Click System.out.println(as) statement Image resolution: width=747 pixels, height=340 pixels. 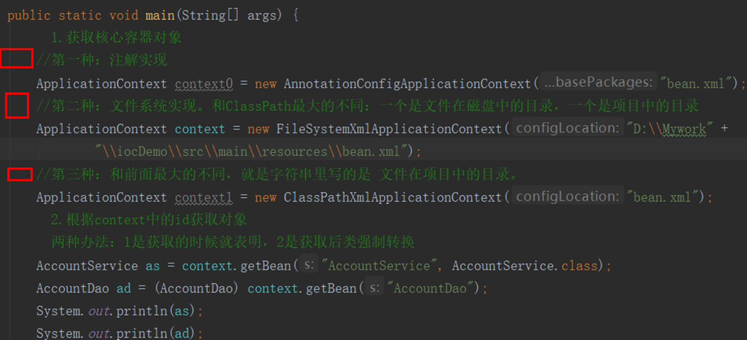point(119,311)
